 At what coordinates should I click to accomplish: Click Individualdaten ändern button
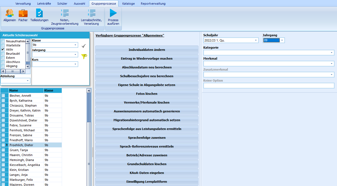coord(147,50)
